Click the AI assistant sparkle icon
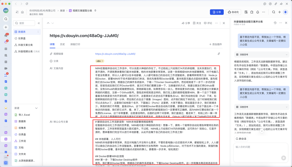The height and width of the screenshot is (167, 292). coord(285,12)
